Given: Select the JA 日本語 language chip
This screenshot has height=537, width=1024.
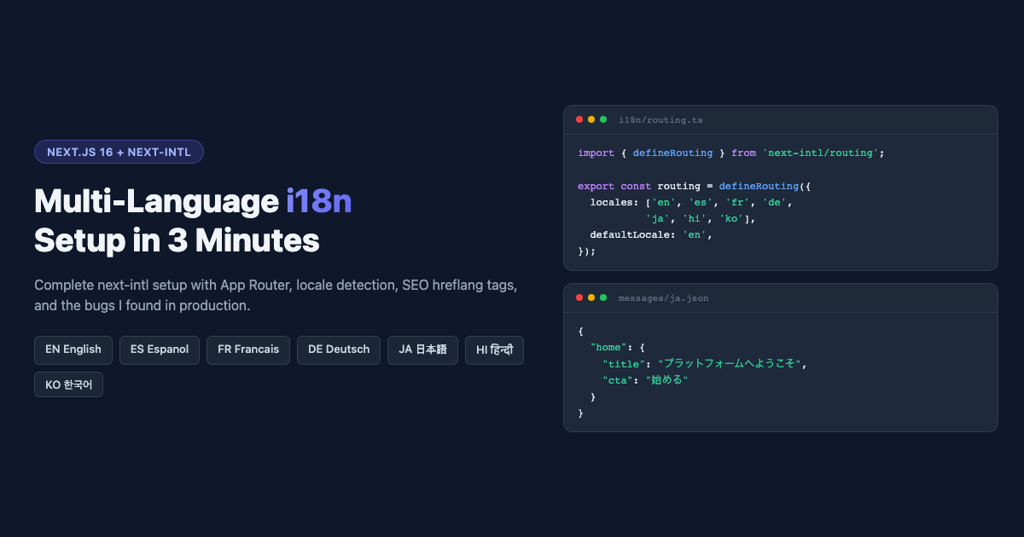Looking at the screenshot, I should click(x=422, y=349).
